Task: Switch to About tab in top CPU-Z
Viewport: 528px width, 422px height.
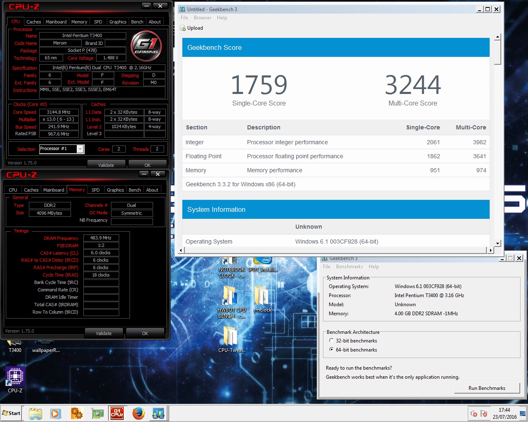Action: (x=155, y=22)
